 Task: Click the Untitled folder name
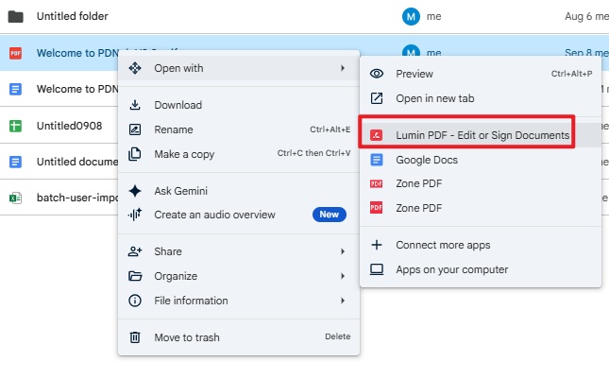pos(73,16)
